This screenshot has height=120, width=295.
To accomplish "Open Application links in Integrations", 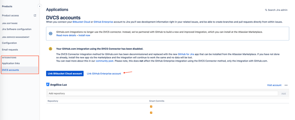I will 11,63.
